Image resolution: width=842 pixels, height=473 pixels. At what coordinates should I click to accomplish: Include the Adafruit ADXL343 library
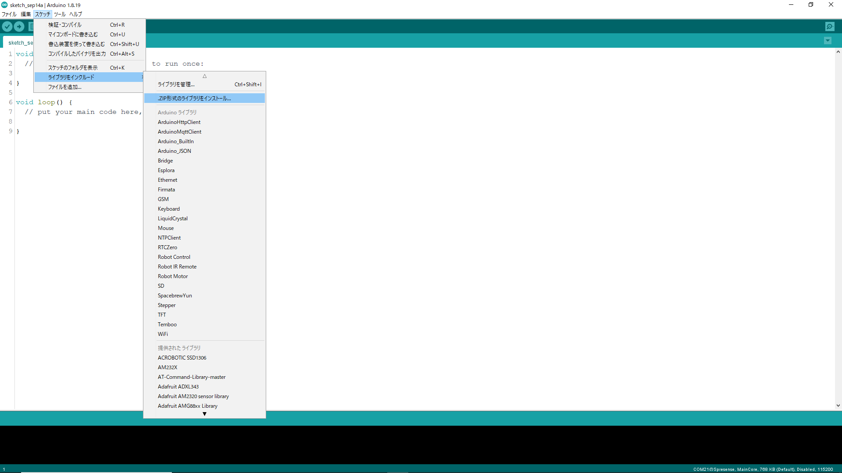click(x=178, y=387)
